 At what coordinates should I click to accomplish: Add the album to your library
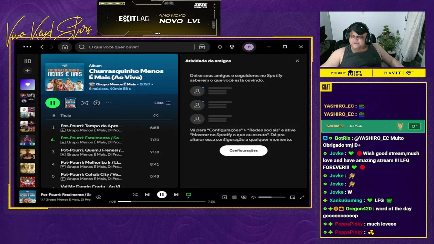97,103
